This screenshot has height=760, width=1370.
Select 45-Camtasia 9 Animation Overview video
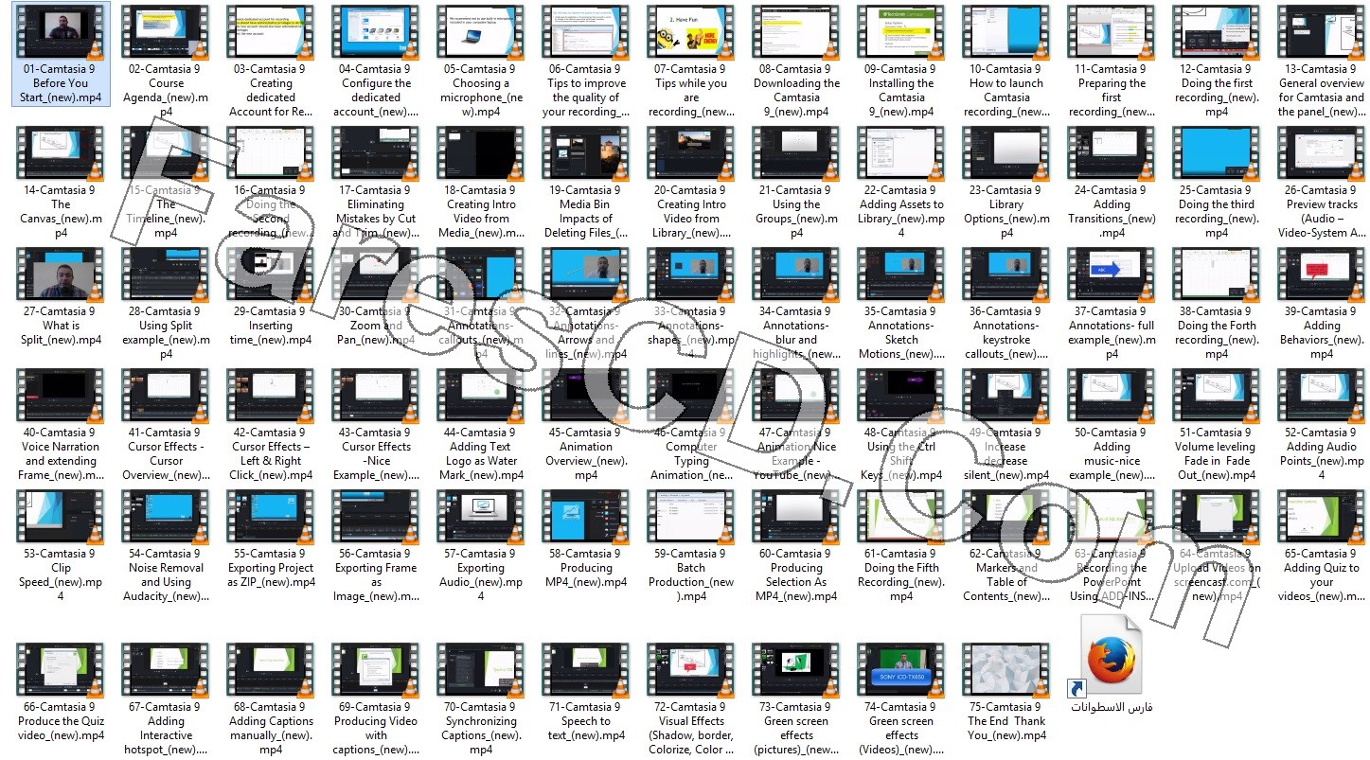(x=586, y=424)
